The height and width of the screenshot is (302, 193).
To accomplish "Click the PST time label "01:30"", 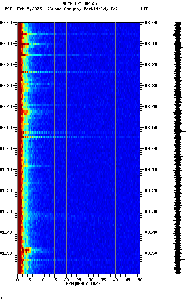I will point(6,212).
